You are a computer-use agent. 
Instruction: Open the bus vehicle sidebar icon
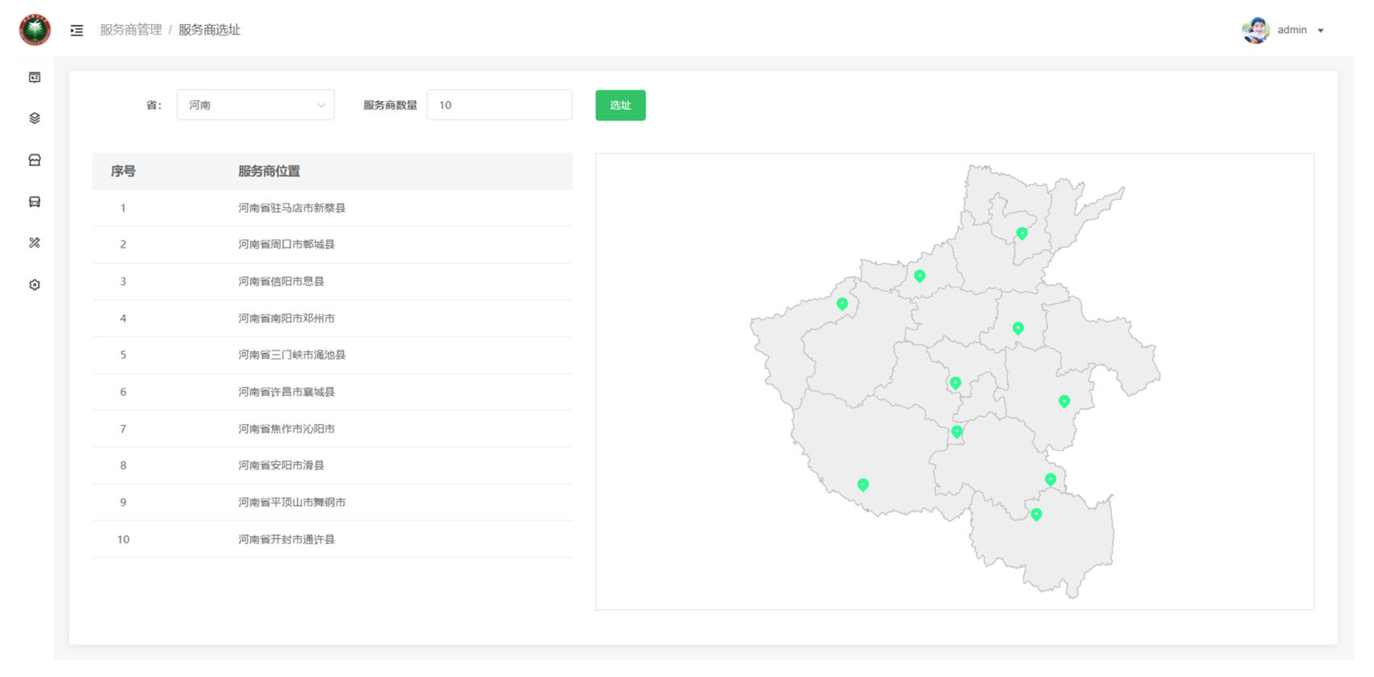[35, 202]
